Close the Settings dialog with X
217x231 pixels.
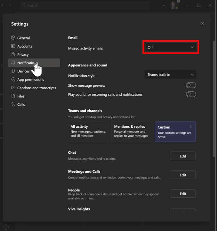[x=202, y=23]
